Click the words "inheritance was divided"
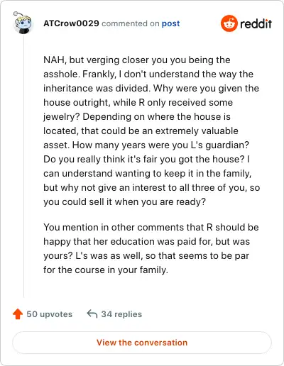The image size is (284, 366). [97, 89]
